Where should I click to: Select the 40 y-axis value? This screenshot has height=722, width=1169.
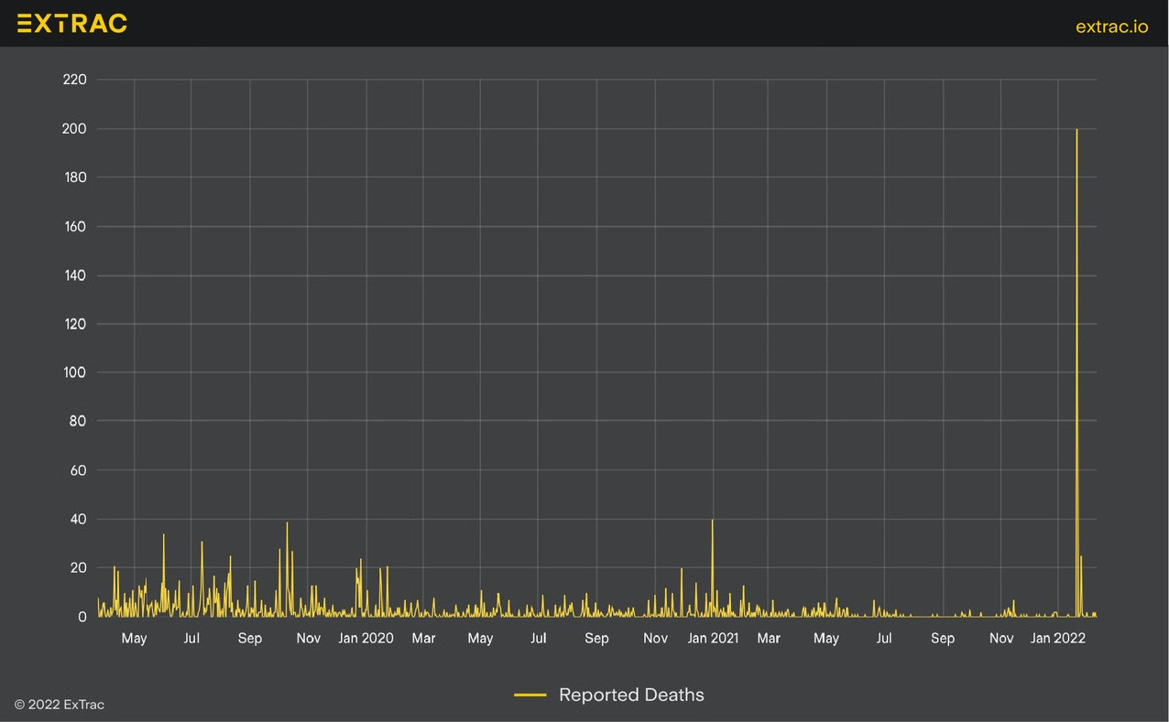point(78,519)
